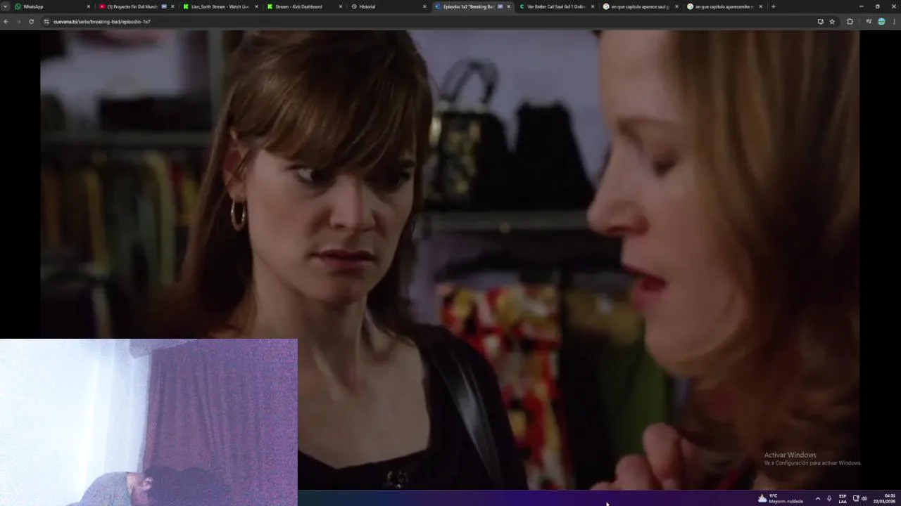Open the Chrome profile avatar
Image resolution: width=901 pixels, height=506 pixels.
(x=881, y=22)
